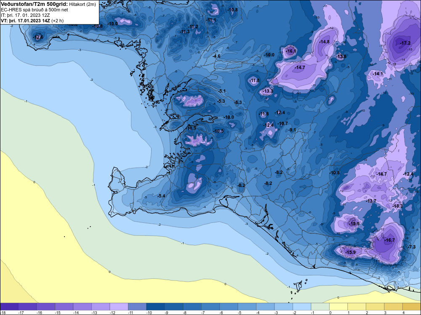421x315 pixels.
Task: Click the 'EC-HRES spá brúuð á 500m net' line
Action: pyautogui.click(x=35, y=10)
